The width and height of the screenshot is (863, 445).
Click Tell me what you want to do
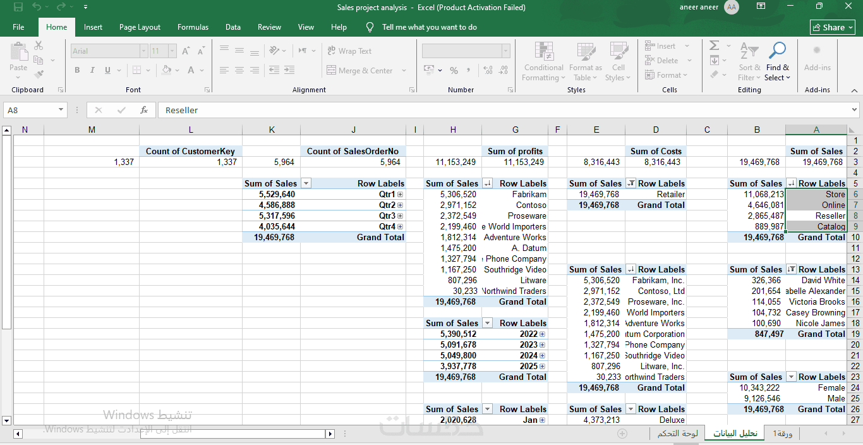(x=430, y=27)
